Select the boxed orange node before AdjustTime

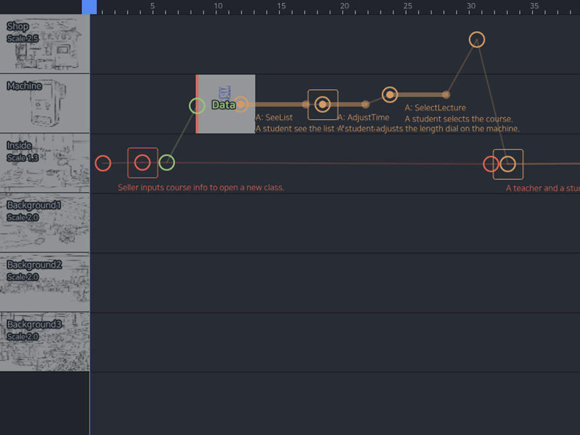coord(322,104)
